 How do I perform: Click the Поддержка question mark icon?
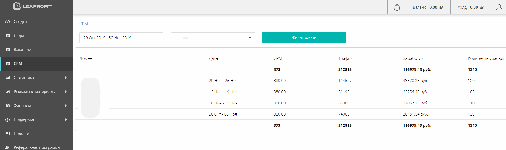click(x=8, y=119)
